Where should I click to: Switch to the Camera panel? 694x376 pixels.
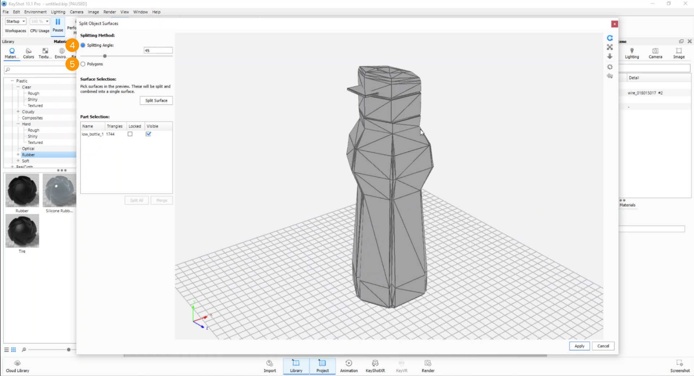click(655, 53)
